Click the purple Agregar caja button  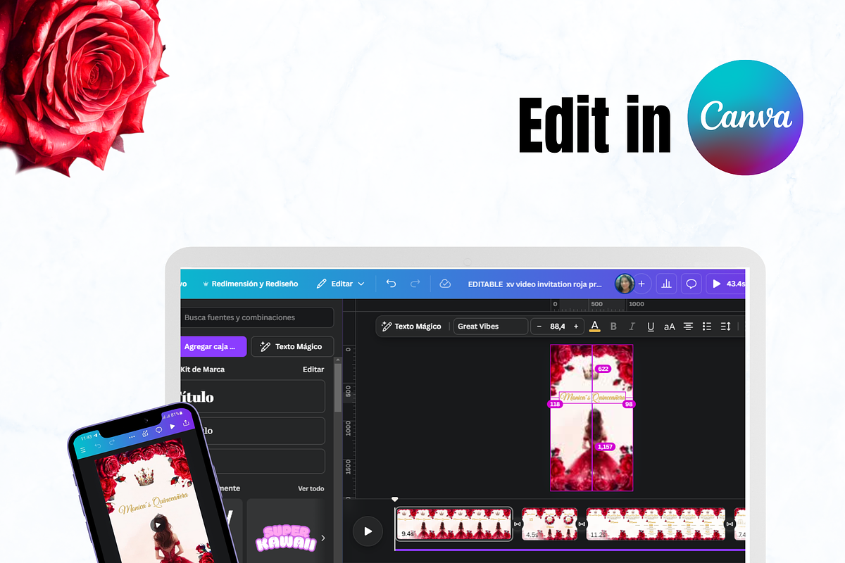[213, 346]
